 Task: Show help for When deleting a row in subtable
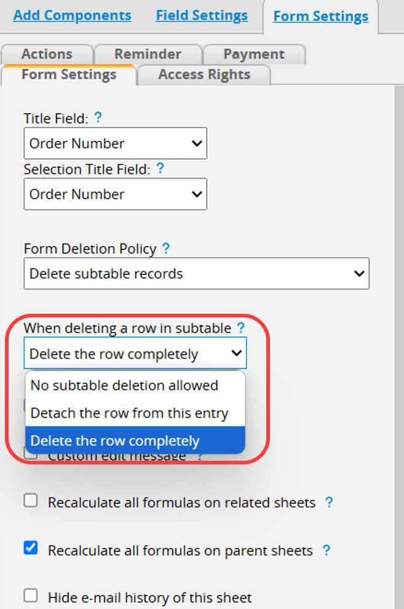tap(241, 327)
